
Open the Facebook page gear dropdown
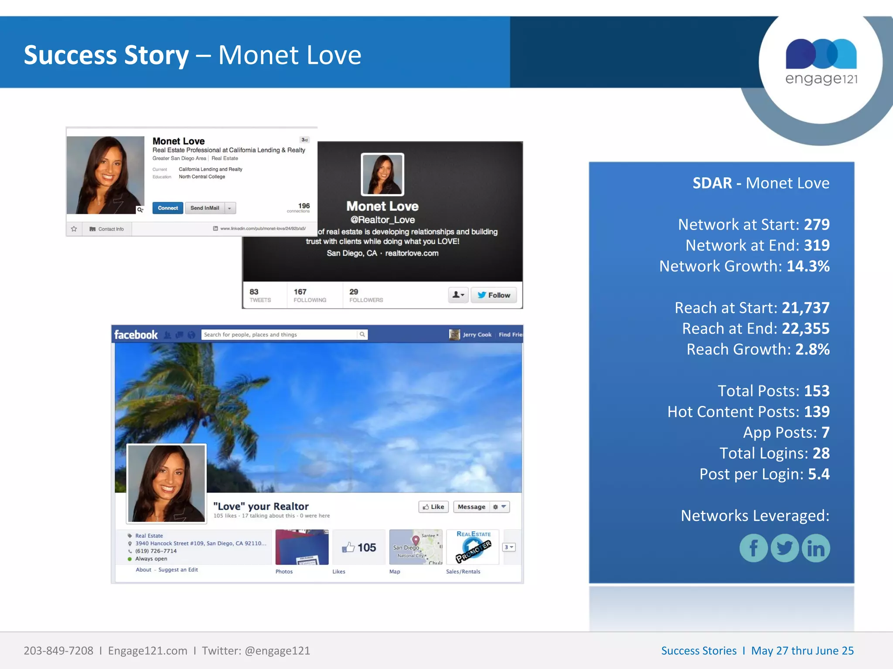[x=499, y=507]
